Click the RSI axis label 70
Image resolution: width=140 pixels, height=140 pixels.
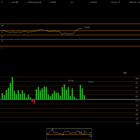tap(2, 32)
